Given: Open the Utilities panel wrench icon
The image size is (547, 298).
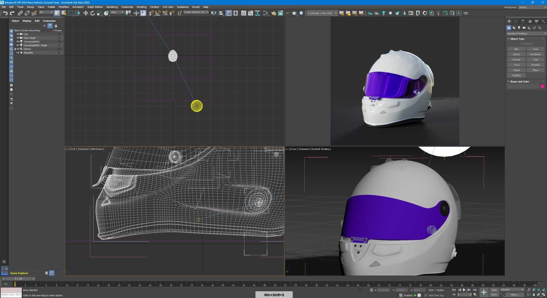Looking at the screenshot, I should pyautogui.click(x=543, y=21).
